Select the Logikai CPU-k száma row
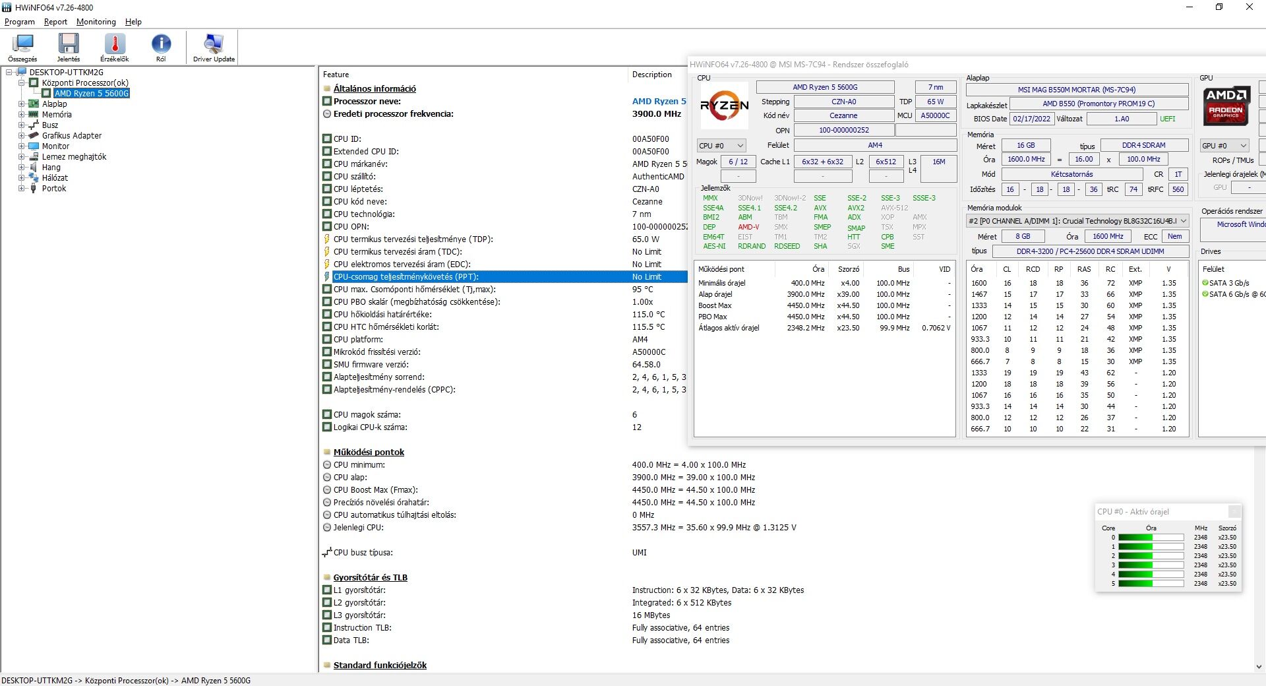1266x686 pixels. [x=504, y=427]
